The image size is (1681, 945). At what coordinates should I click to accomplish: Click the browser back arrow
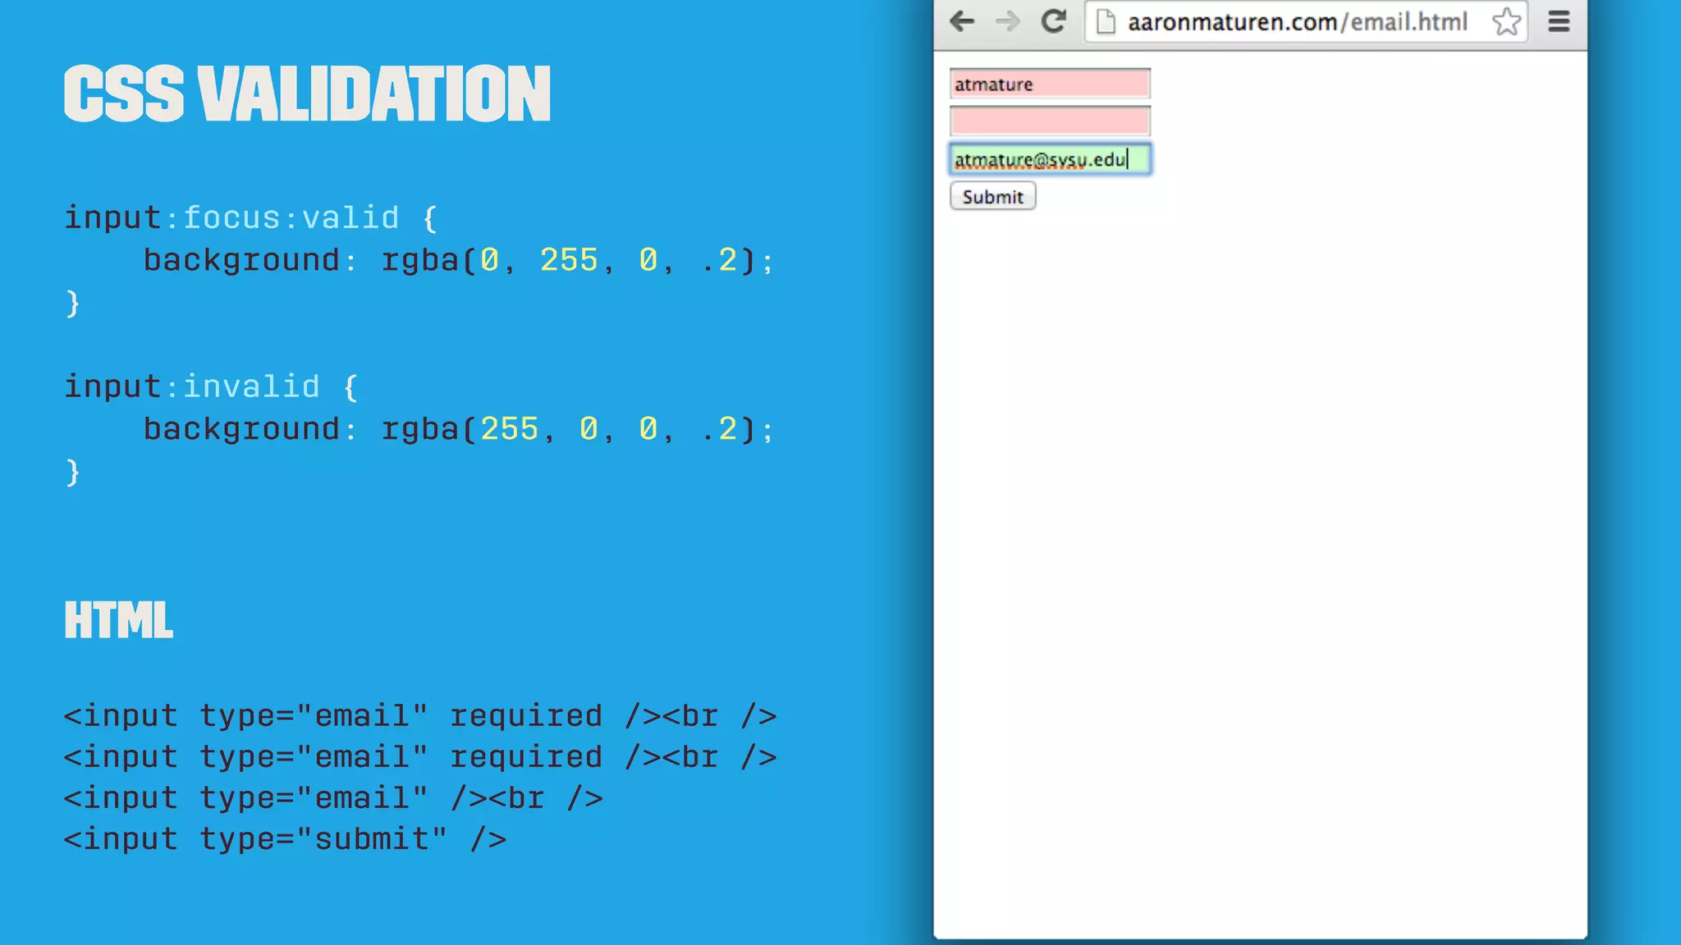962,21
